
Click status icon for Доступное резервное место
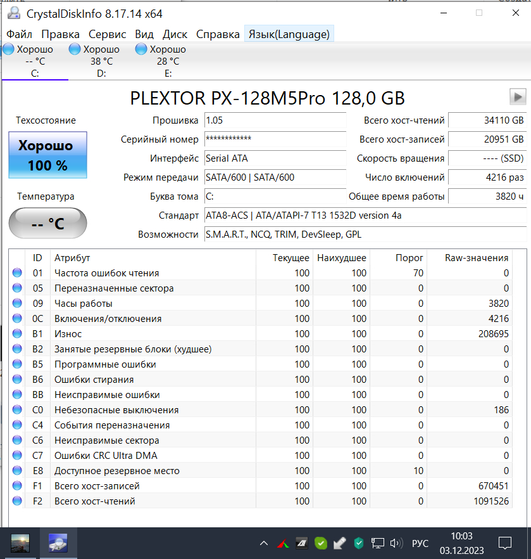click(17, 470)
